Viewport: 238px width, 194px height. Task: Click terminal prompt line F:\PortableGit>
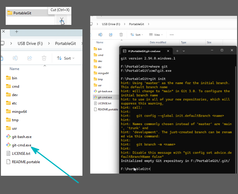[x=135, y=169]
